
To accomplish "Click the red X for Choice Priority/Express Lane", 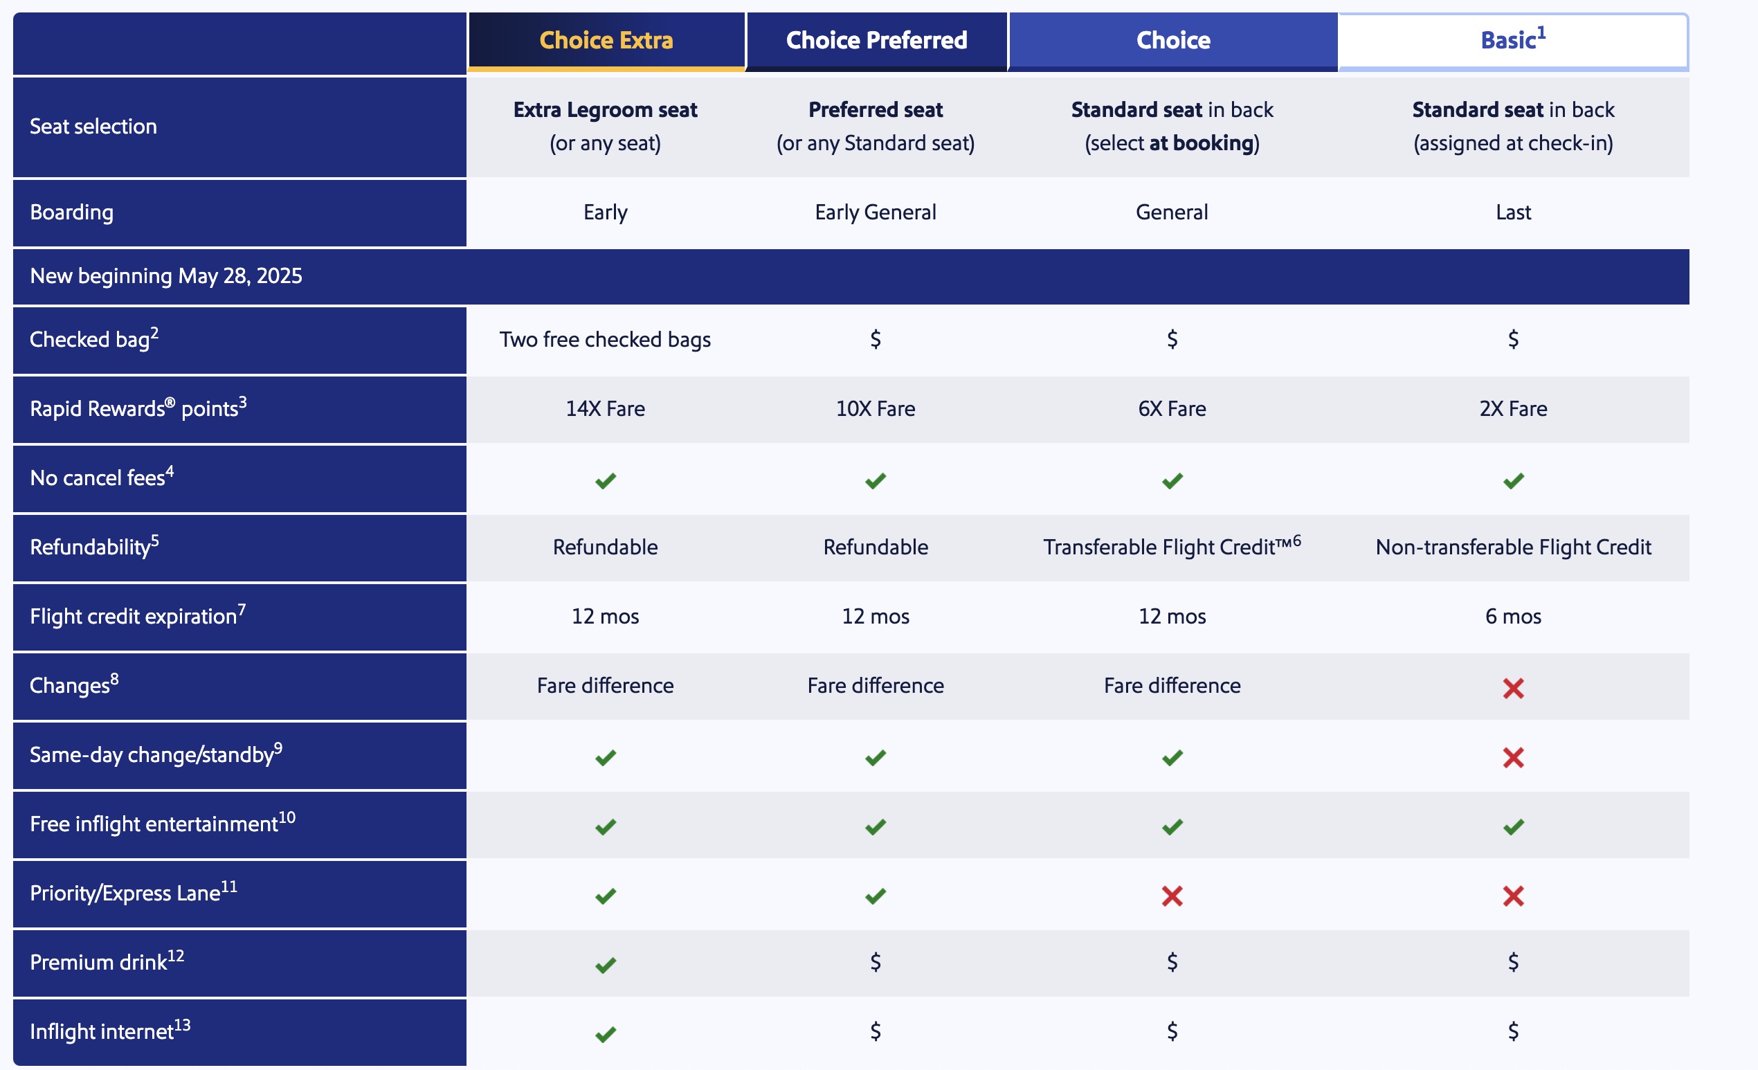I will (1172, 896).
